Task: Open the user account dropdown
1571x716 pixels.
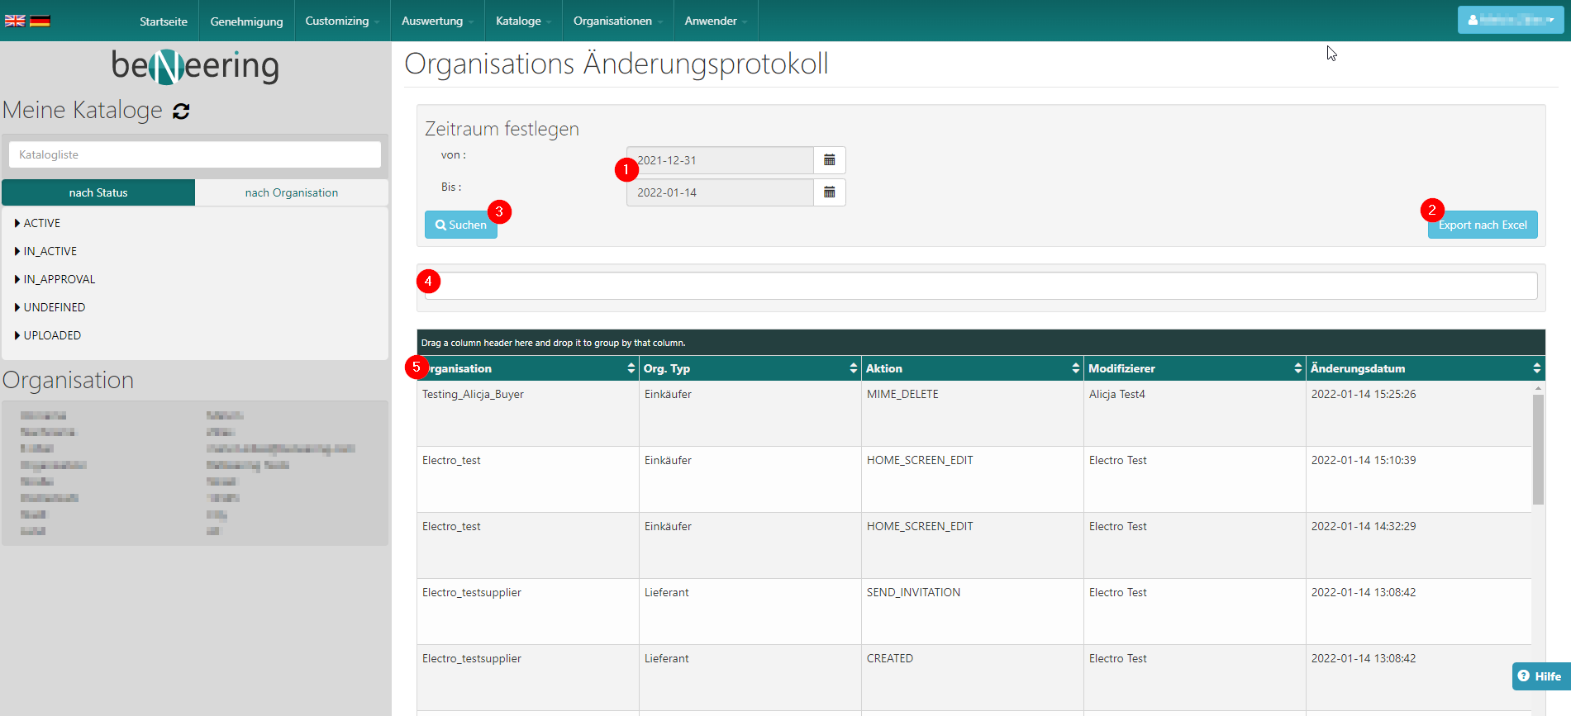Action: (1510, 20)
